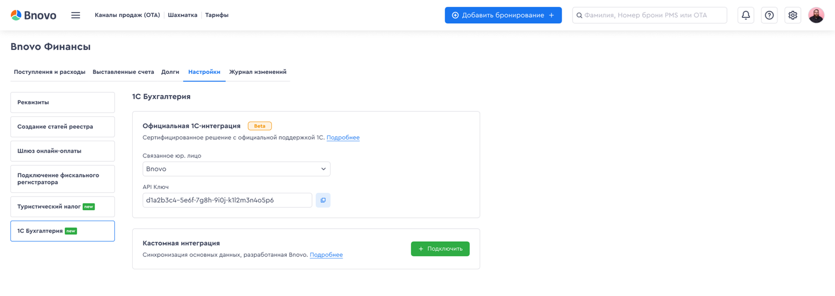835x296 pixels.
Task: Open the user avatar profile menu
Action: coord(816,15)
